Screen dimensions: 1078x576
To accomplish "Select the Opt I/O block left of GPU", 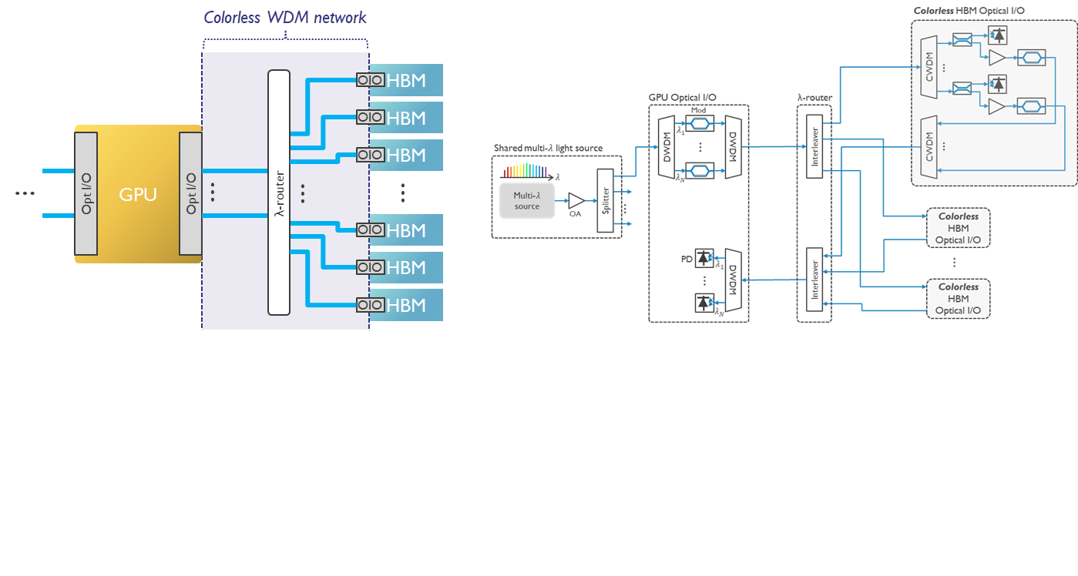I will coord(86,193).
